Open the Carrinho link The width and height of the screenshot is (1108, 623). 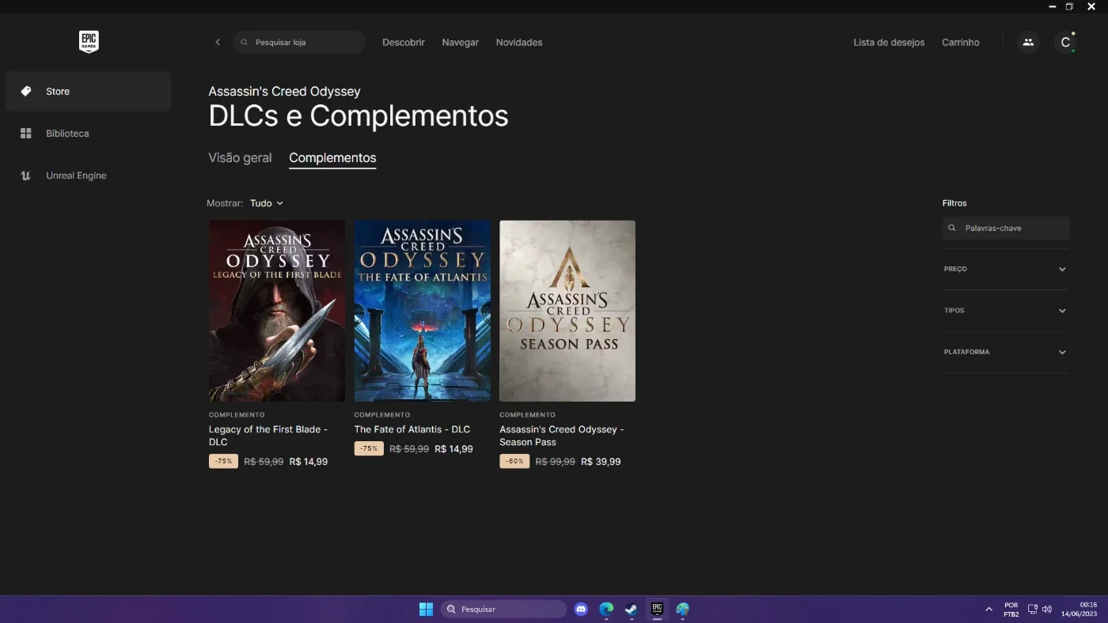(961, 43)
